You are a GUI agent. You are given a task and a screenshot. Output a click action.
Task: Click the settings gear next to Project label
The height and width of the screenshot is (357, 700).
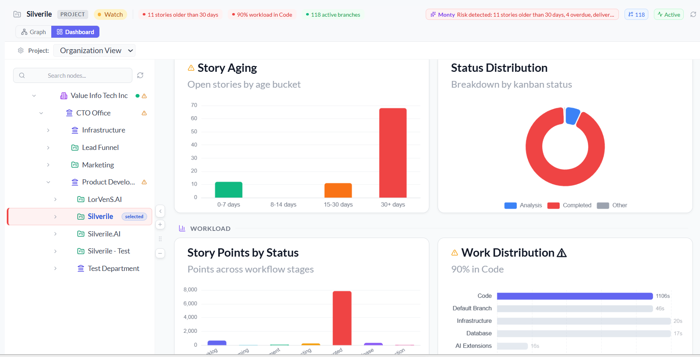pos(21,50)
